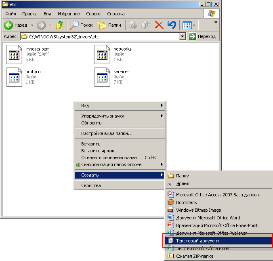Click the PowerPoint presentation icon
The image size is (273, 261).
pos(170,225)
